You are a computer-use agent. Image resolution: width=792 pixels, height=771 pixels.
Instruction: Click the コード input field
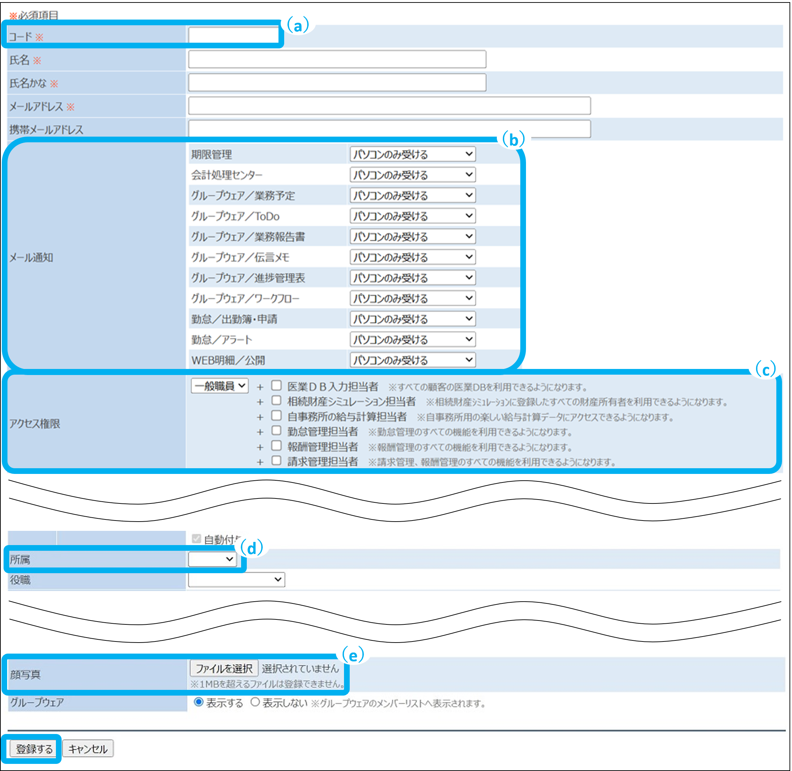pos(233,35)
